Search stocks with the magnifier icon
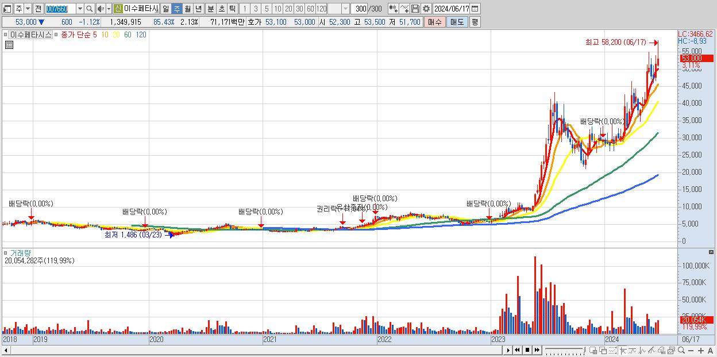 90,9
